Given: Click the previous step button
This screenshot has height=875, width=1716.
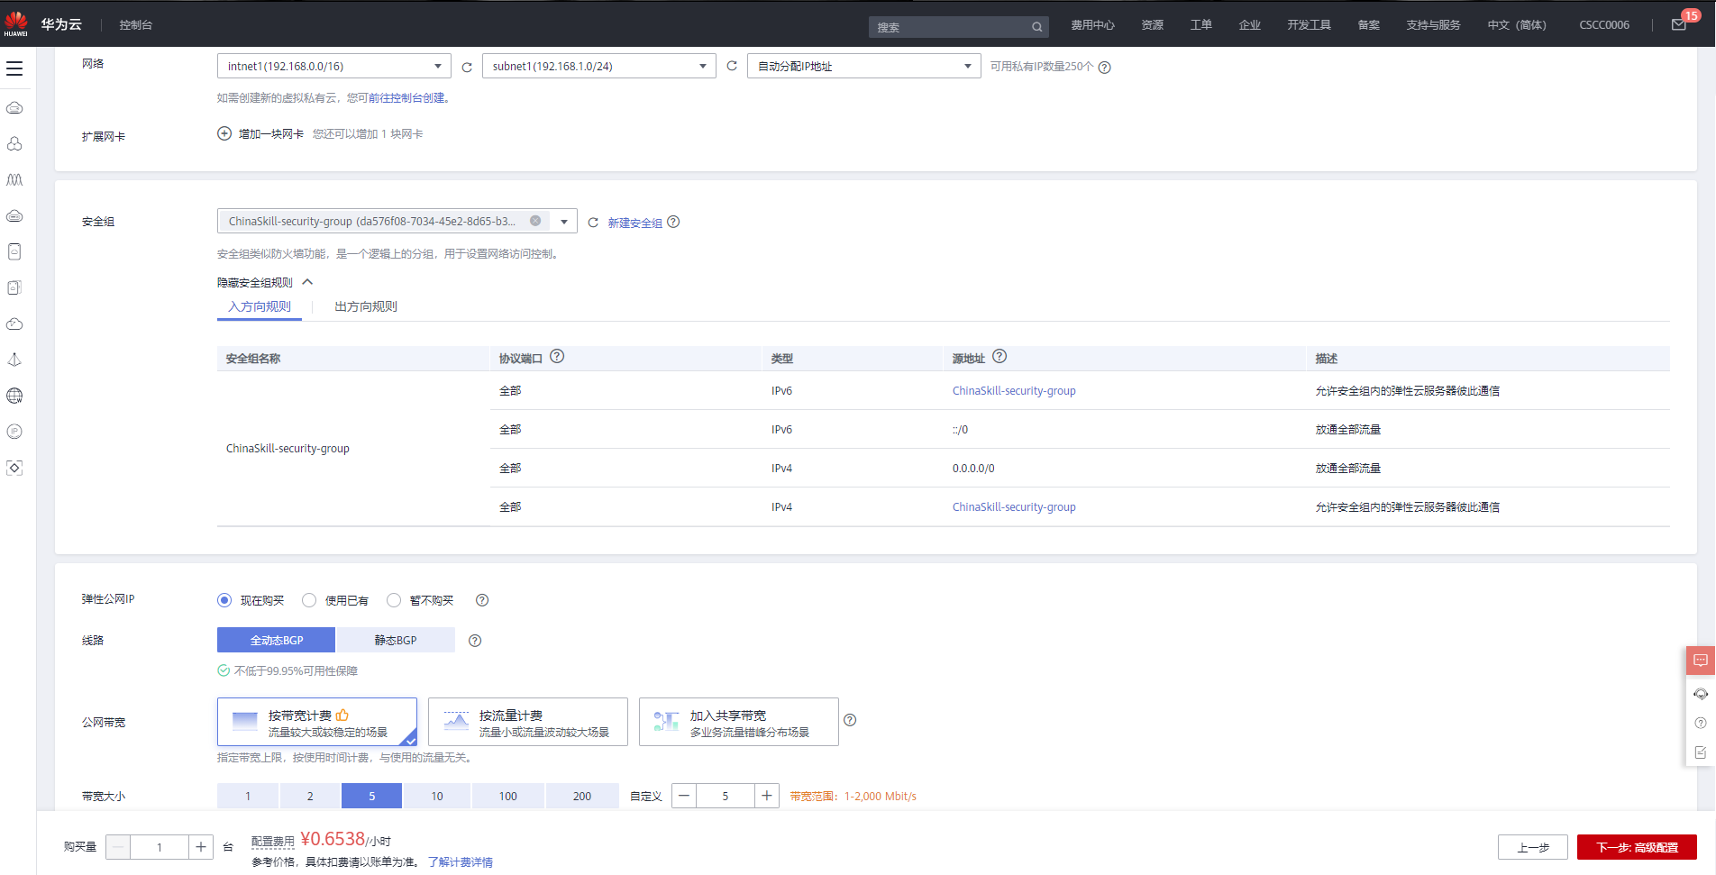Looking at the screenshot, I should coord(1533,847).
